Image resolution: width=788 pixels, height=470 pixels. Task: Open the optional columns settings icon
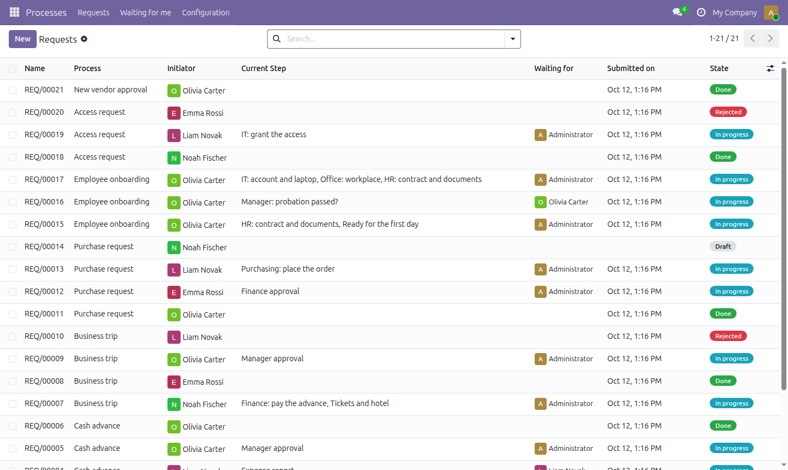pyautogui.click(x=770, y=68)
